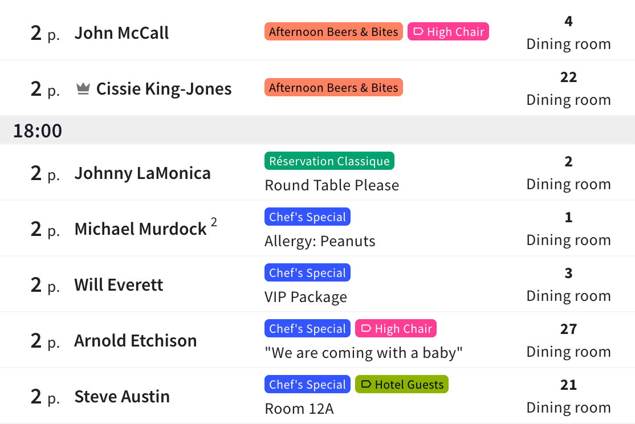Click the Réservation Classique tag
Screen dimensions: 635x424
[329, 161]
